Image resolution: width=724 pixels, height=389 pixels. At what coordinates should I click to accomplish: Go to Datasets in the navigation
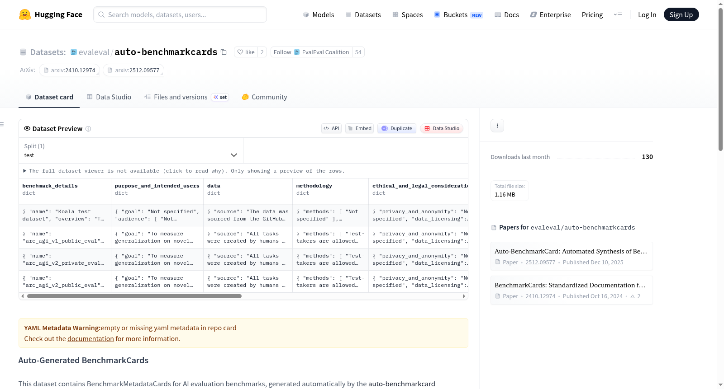point(363,14)
